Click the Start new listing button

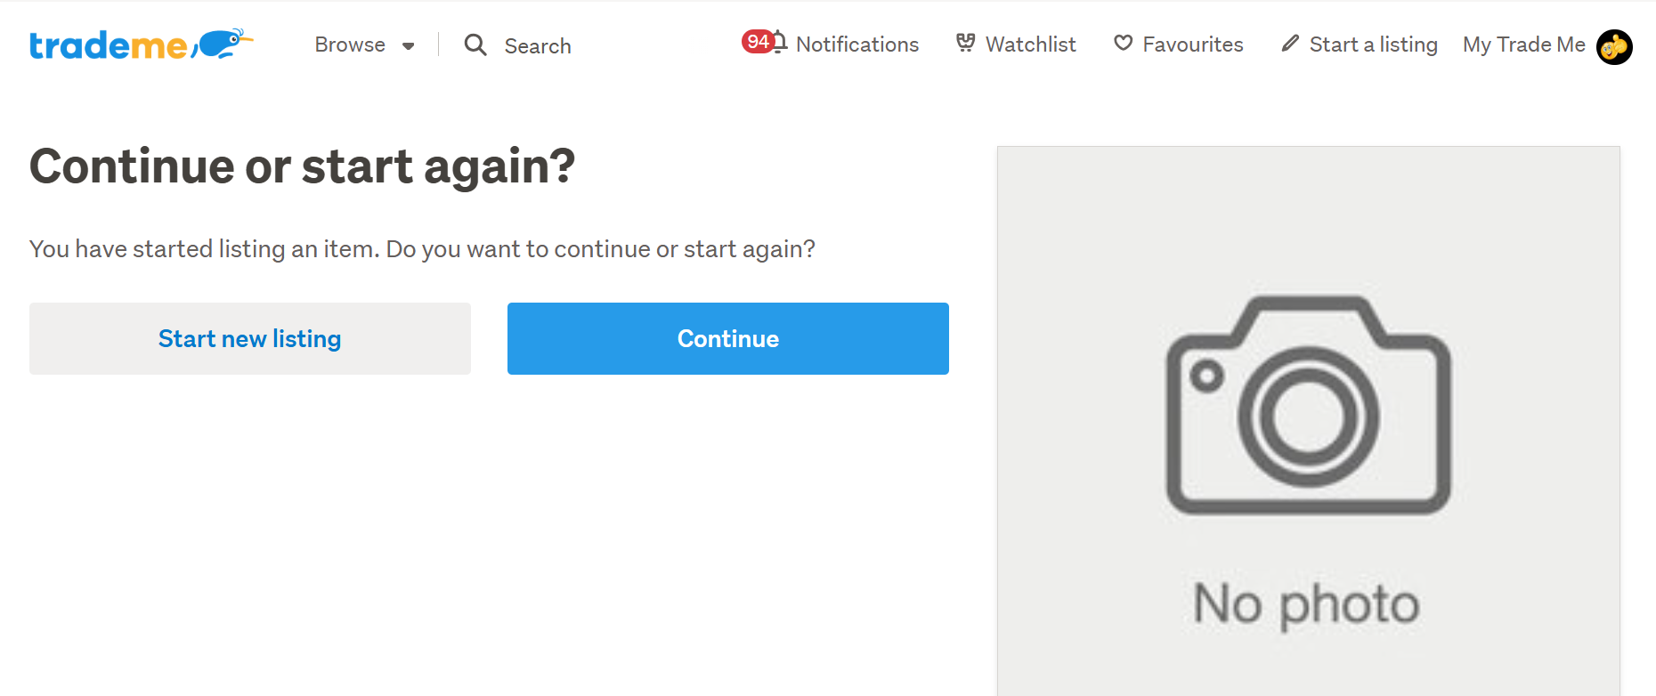coord(250,338)
